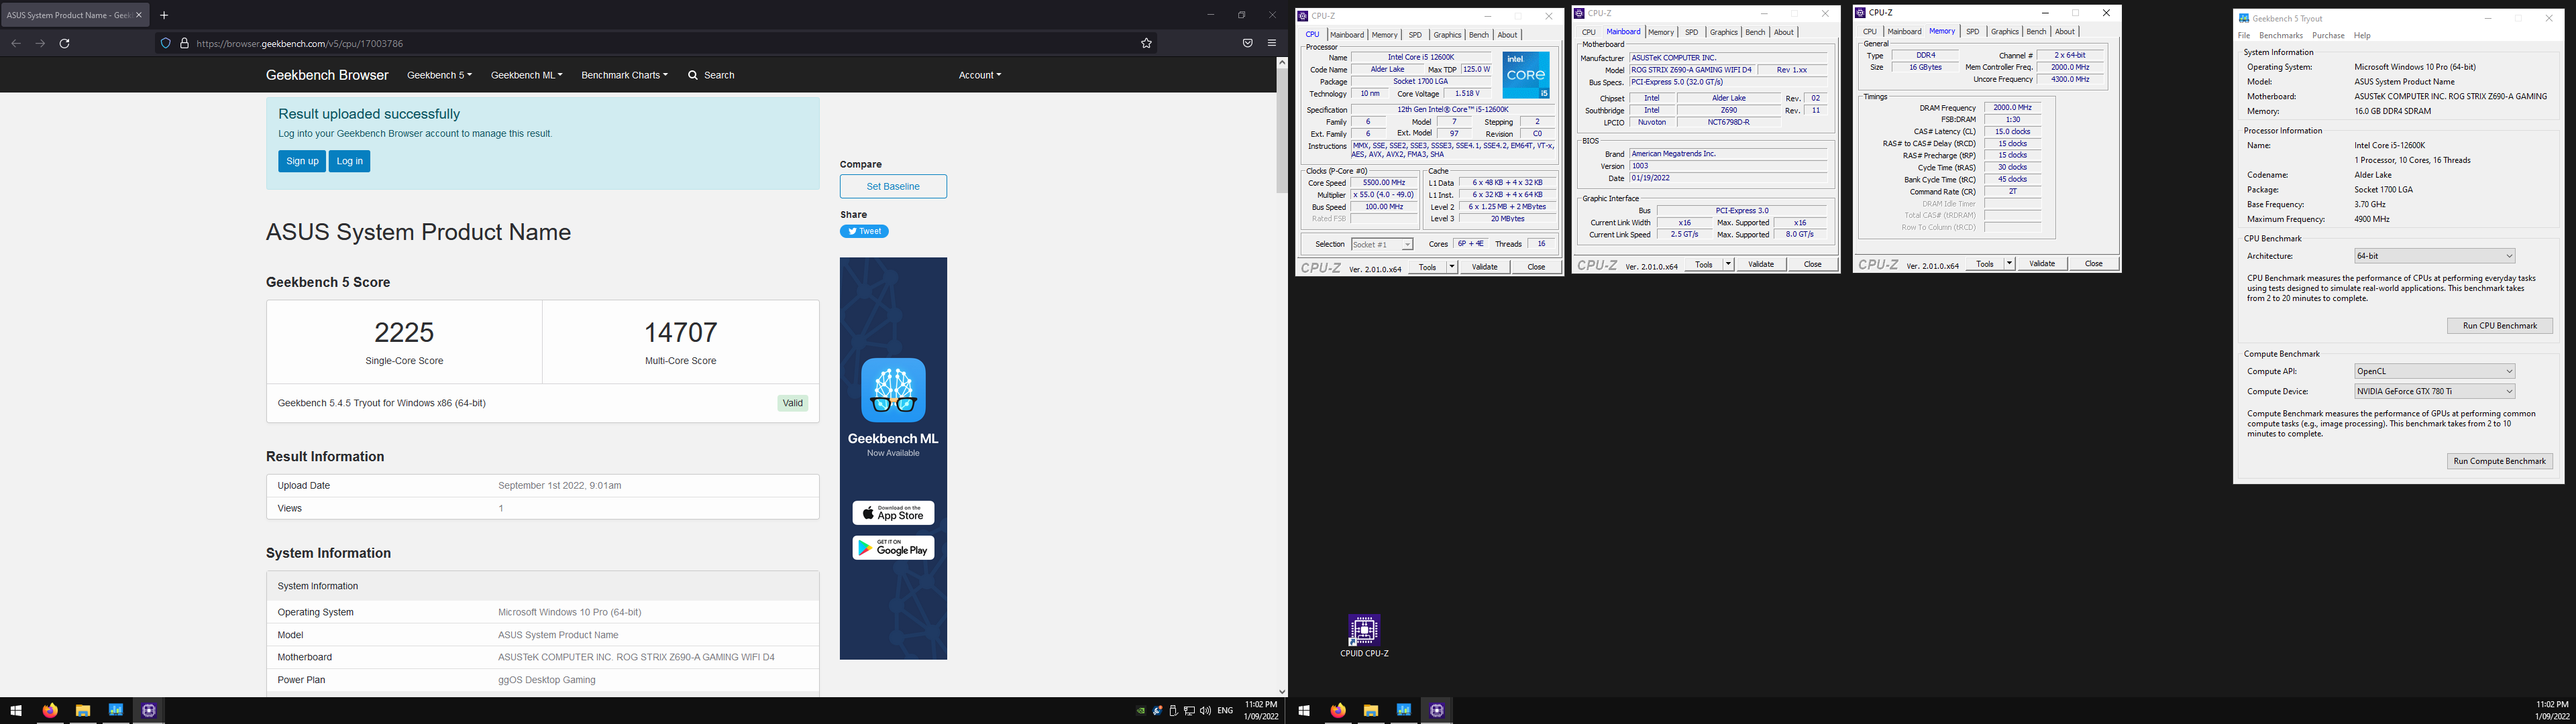Expand the Benchmark Charts dropdown
Viewport: 2576px width, 724px height.
coord(624,75)
